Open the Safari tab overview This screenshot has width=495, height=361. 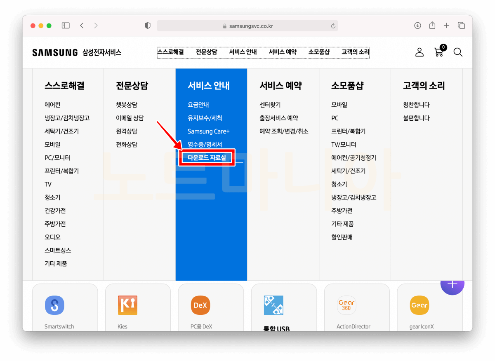pyautogui.click(x=461, y=25)
